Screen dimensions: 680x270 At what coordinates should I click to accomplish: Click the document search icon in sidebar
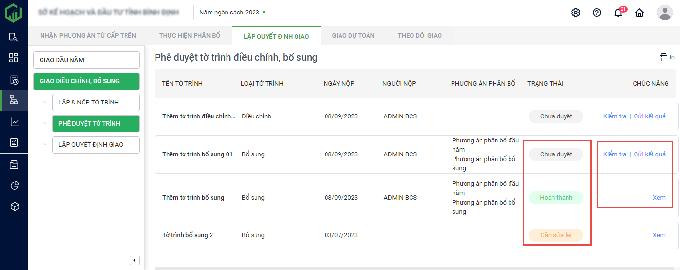tap(14, 37)
